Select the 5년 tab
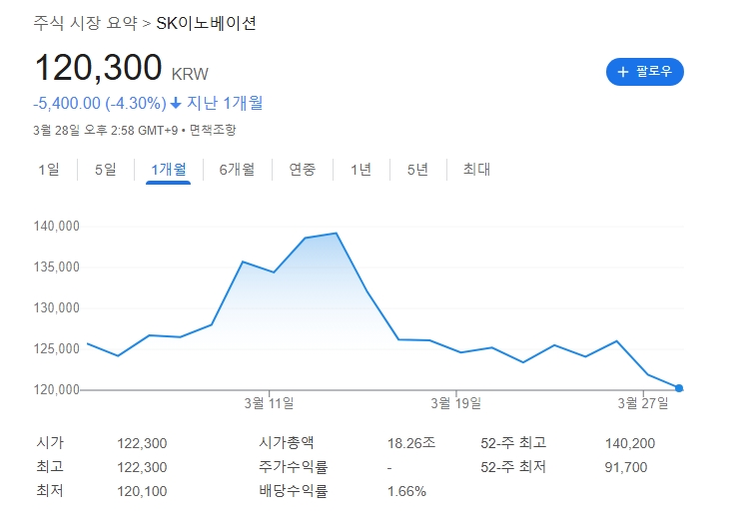Screen dimensions: 731x522 (x=417, y=170)
